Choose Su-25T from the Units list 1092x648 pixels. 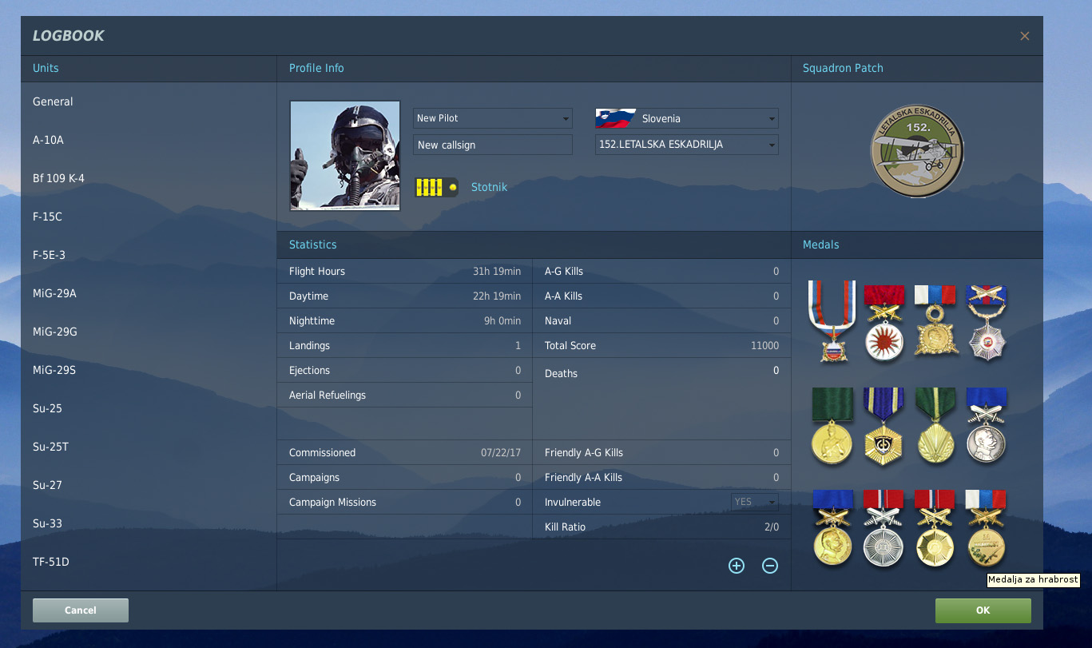click(x=50, y=447)
